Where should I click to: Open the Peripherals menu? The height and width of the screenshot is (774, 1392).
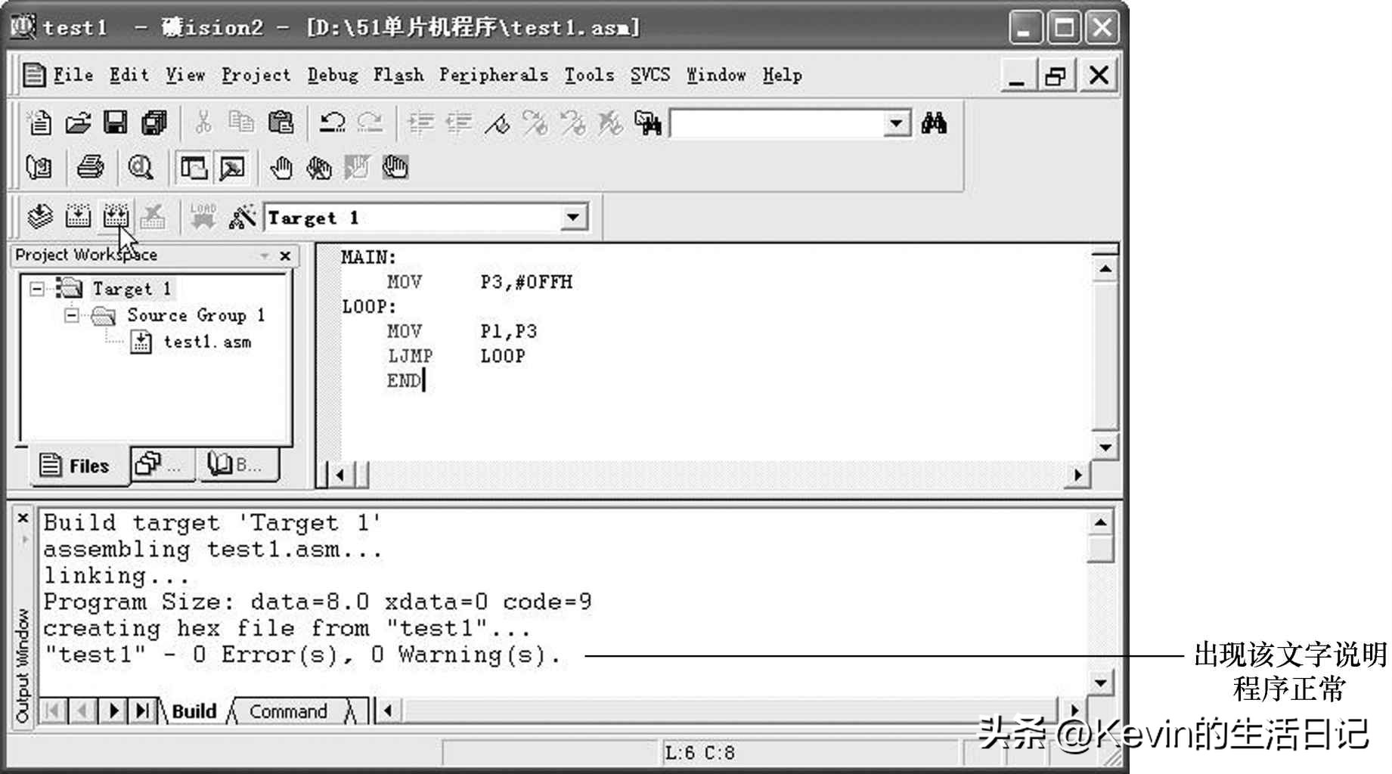point(494,75)
